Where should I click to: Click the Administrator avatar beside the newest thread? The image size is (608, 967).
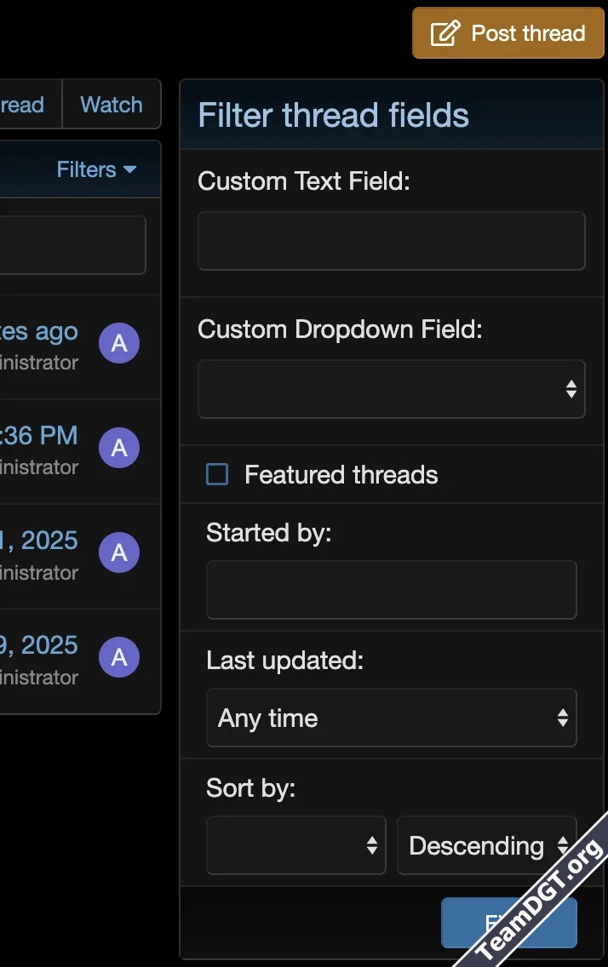pyautogui.click(x=119, y=342)
